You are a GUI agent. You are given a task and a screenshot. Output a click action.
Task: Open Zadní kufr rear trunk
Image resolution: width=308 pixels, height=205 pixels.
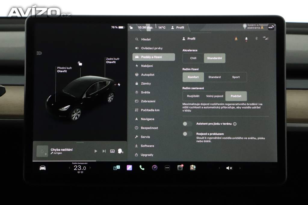click(x=112, y=60)
